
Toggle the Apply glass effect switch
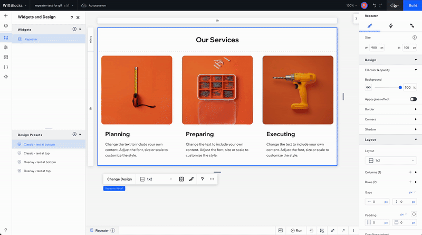click(413, 99)
